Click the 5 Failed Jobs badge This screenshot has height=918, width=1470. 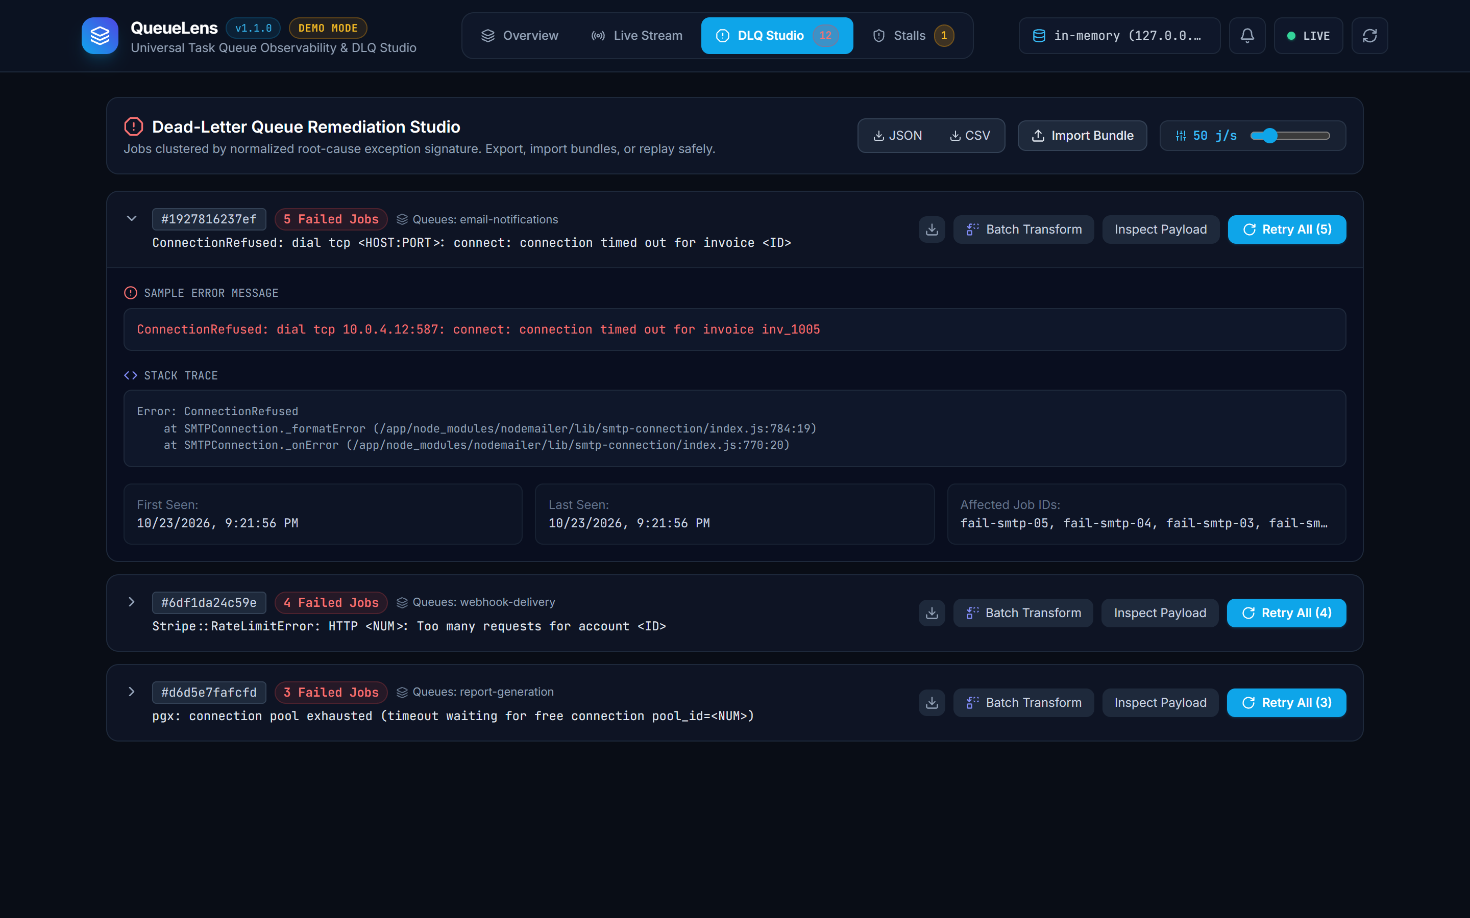pyautogui.click(x=331, y=219)
